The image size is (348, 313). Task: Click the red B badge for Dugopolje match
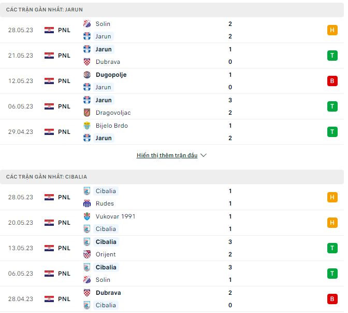point(332,81)
